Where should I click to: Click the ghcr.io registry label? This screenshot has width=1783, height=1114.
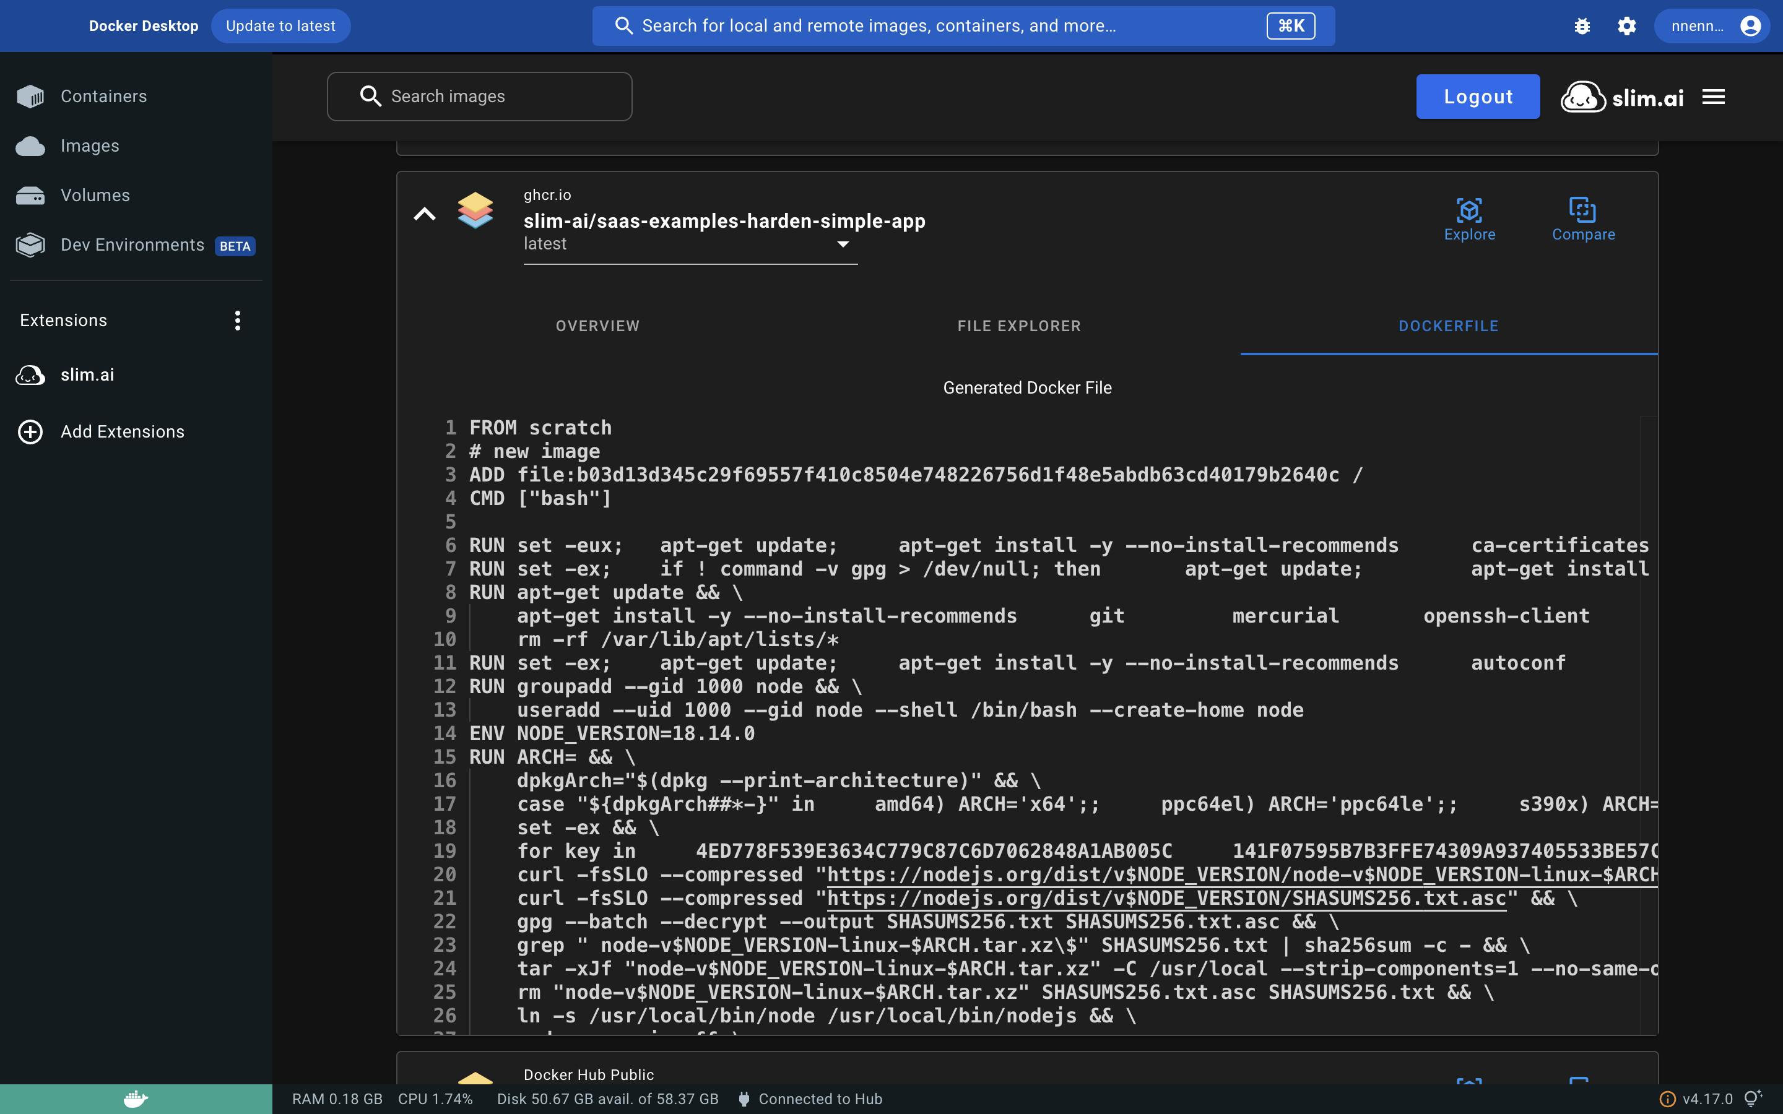tap(547, 195)
